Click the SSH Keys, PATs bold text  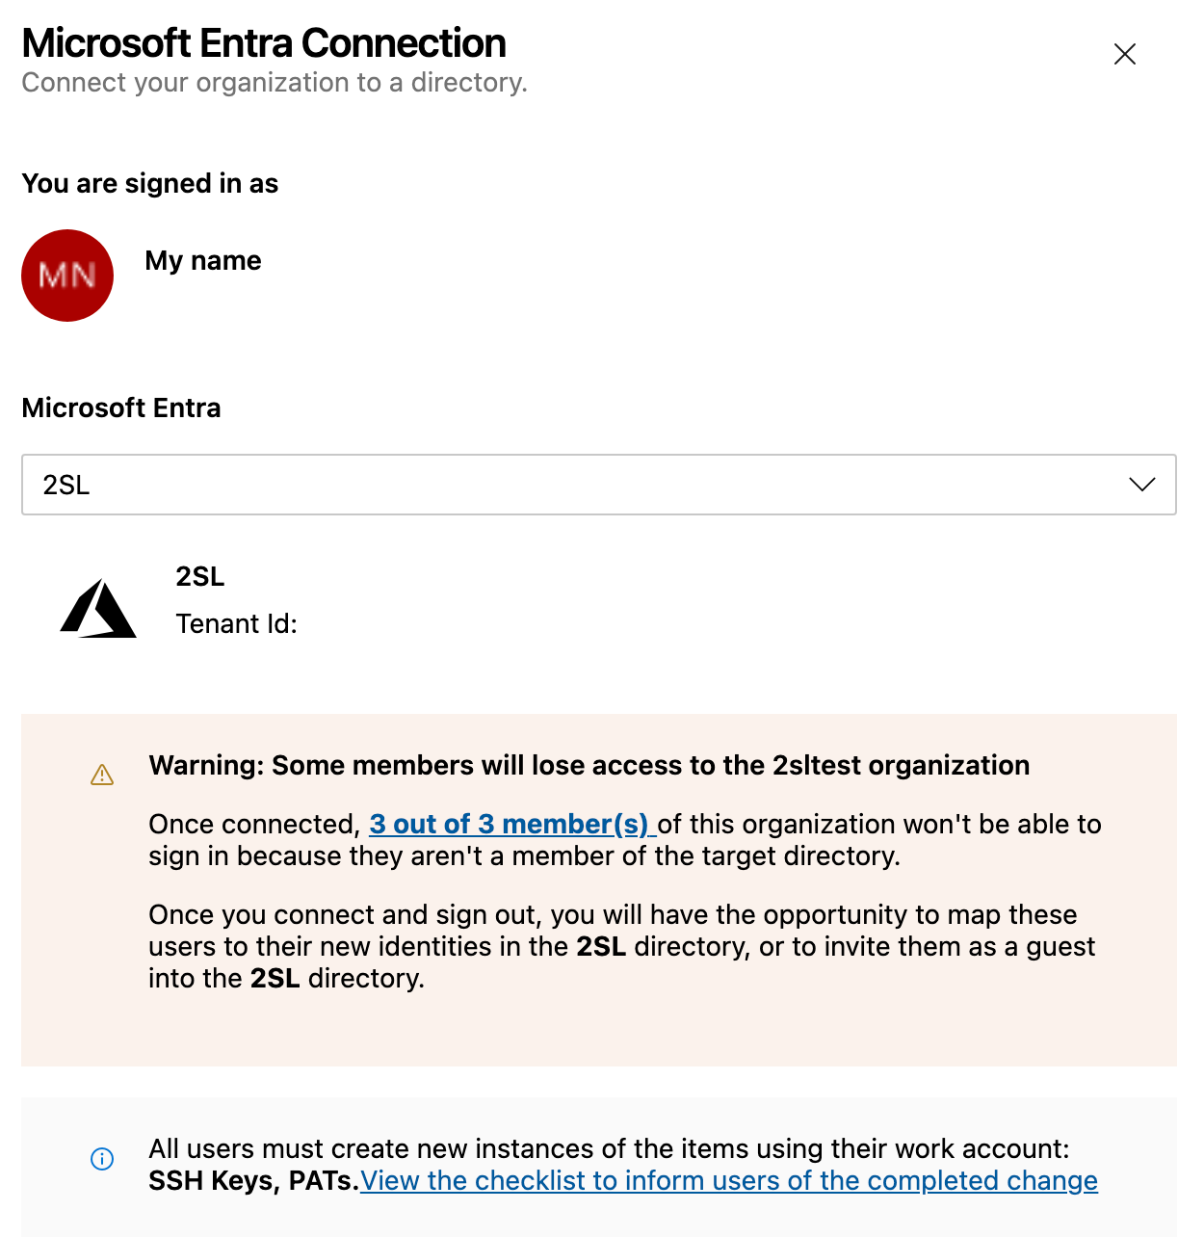[x=254, y=1181]
